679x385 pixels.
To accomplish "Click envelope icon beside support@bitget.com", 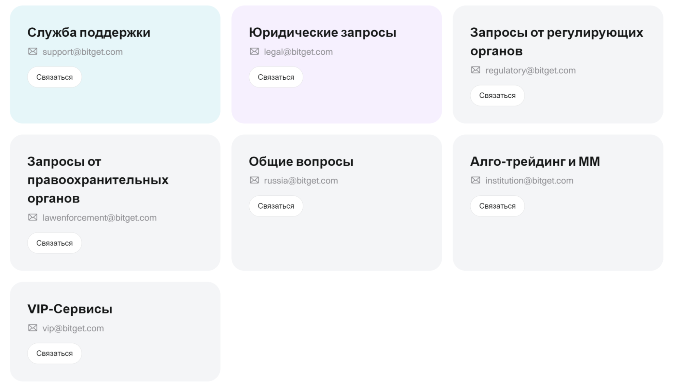I will (33, 52).
